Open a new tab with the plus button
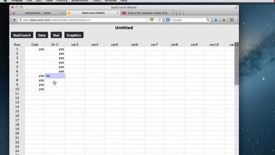This screenshot has height=155, width=275. [180, 13]
